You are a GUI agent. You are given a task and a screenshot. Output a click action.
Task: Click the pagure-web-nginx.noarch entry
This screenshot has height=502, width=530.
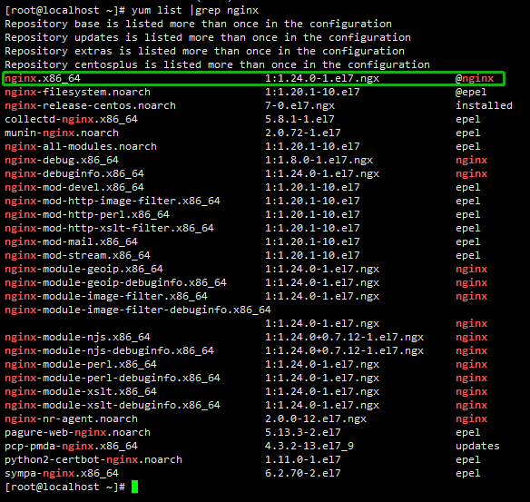pos(77,432)
